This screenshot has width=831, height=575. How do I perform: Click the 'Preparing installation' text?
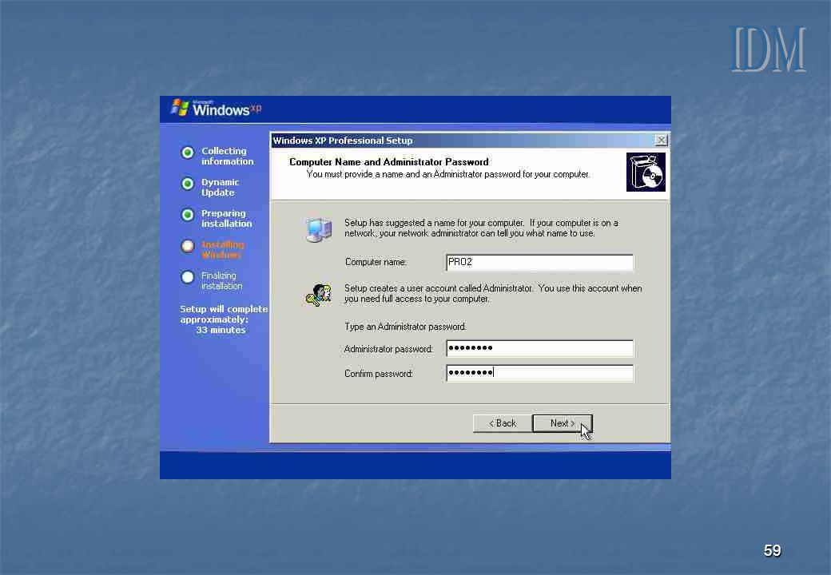pos(226,219)
